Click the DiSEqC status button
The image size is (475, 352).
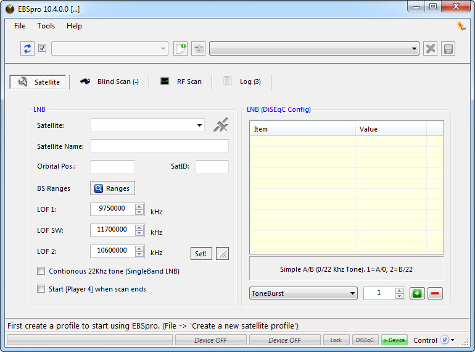pos(365,340)
